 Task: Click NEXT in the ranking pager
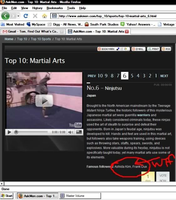pyautogui.click(x=164, y=76)
